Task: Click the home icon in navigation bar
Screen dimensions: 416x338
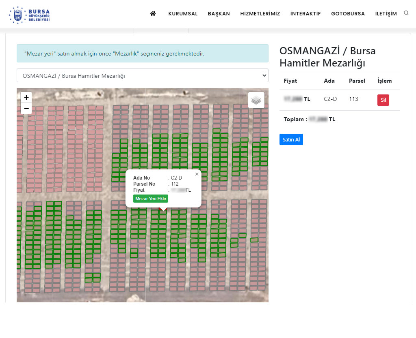Action: click(153, 14)
